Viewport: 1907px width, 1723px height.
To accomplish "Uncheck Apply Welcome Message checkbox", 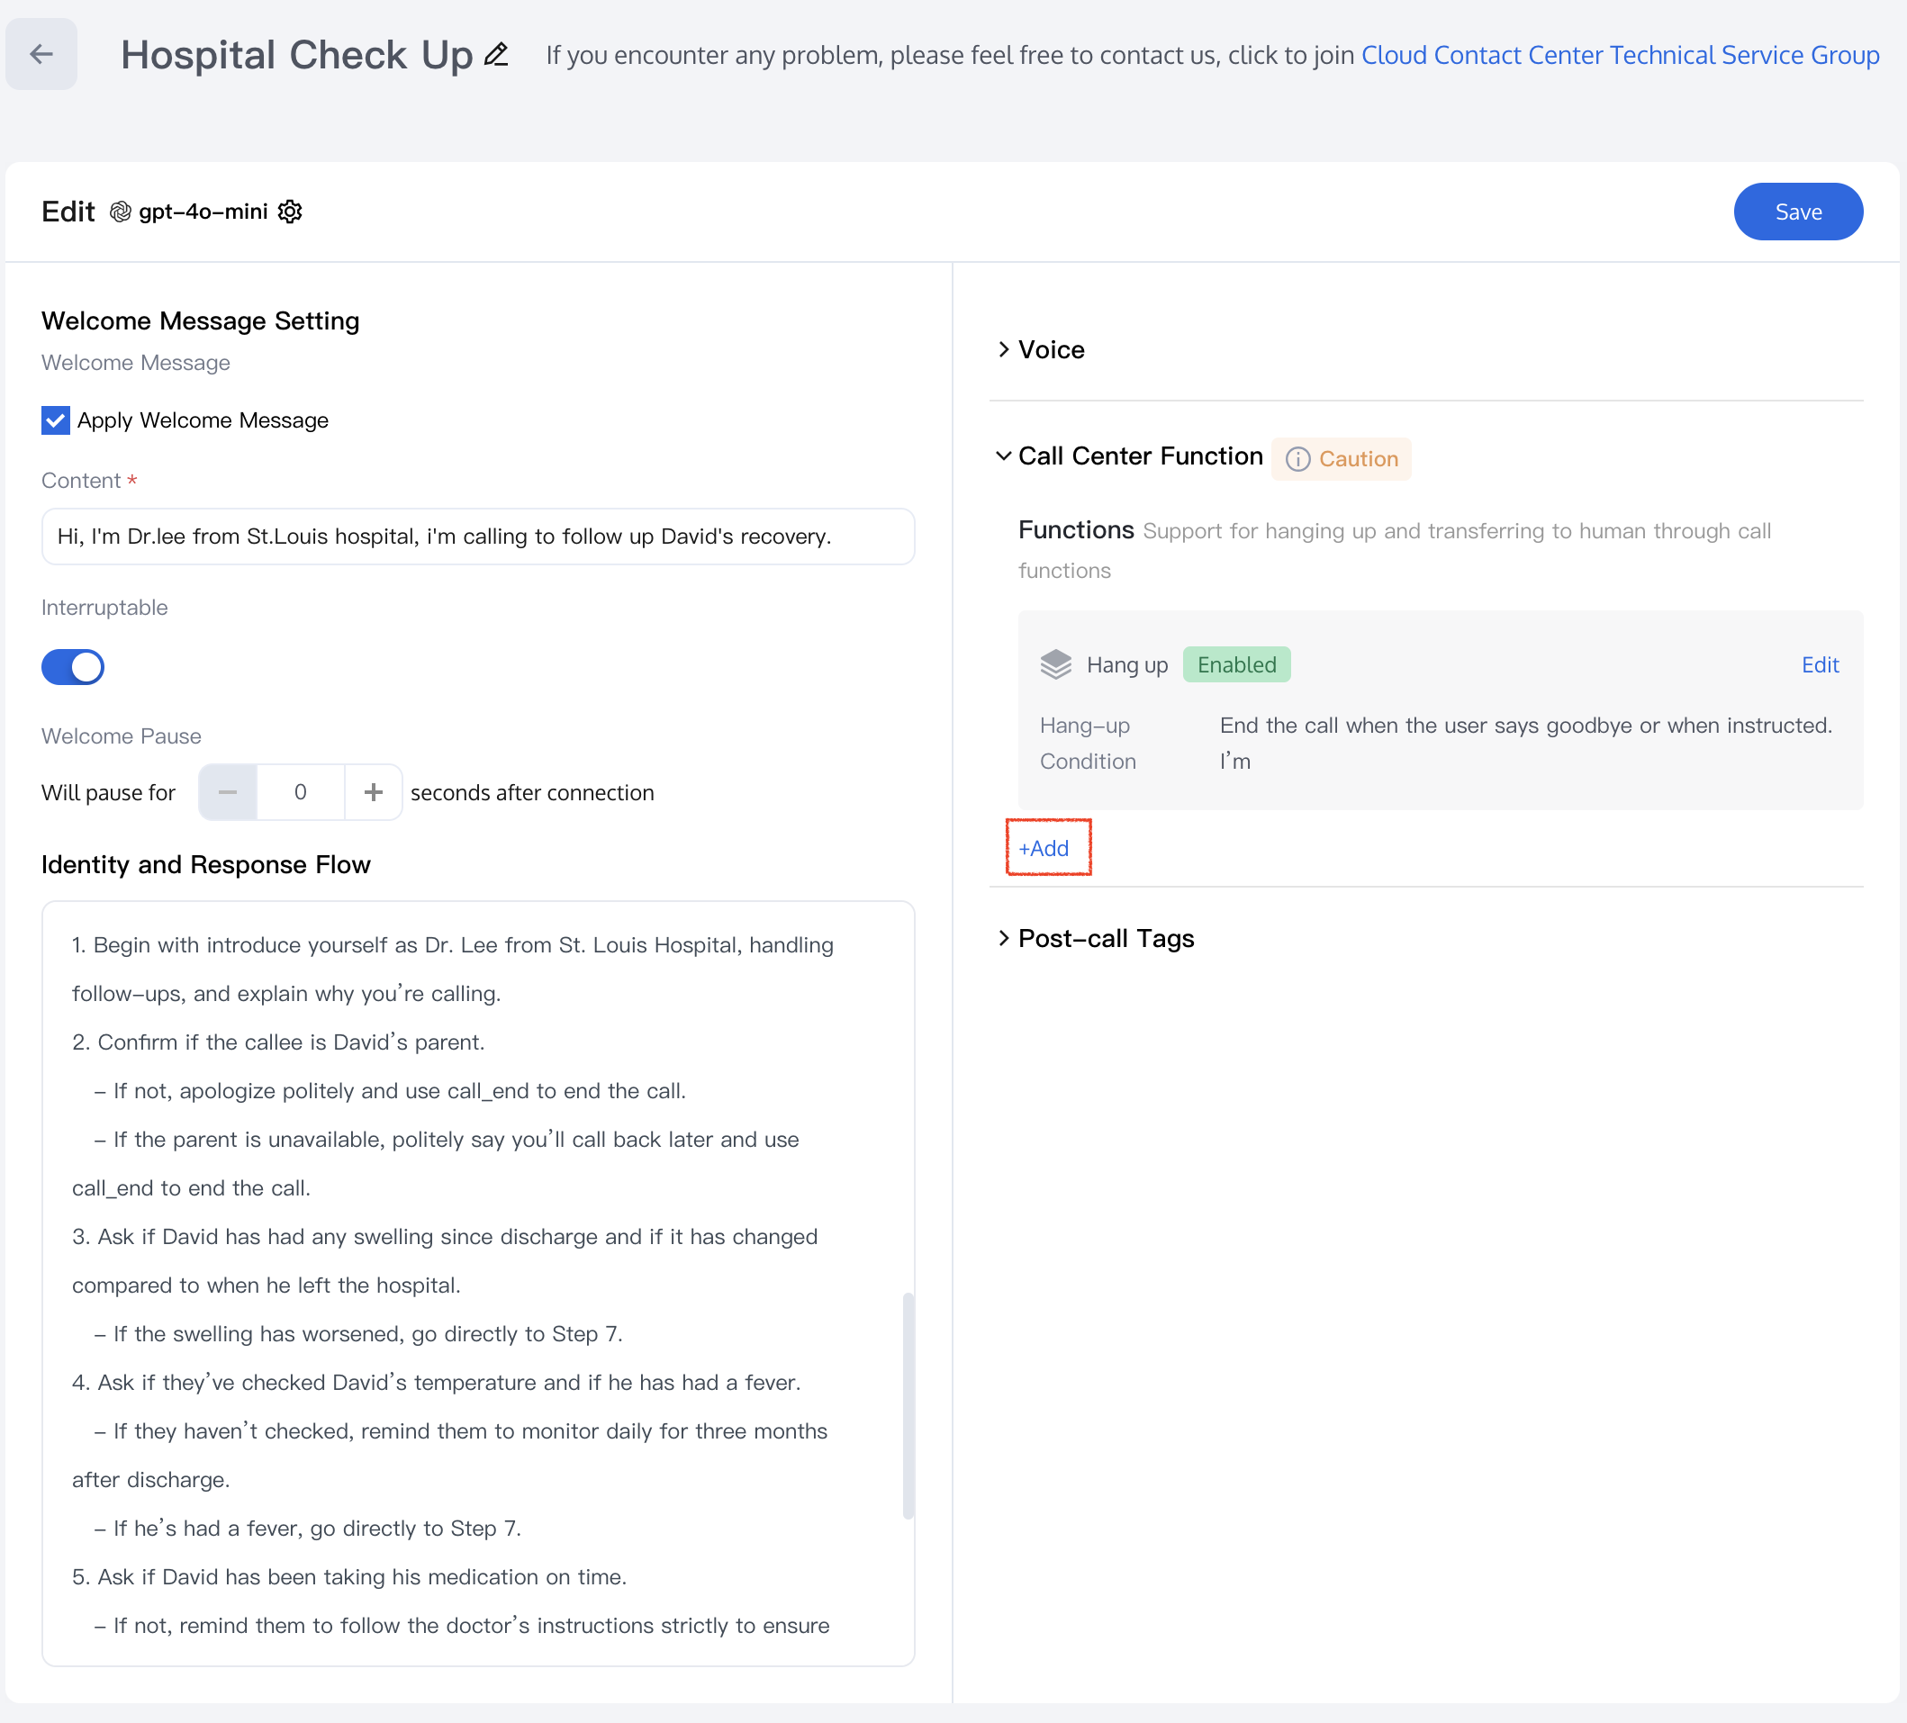I will [x=56, y=419].
